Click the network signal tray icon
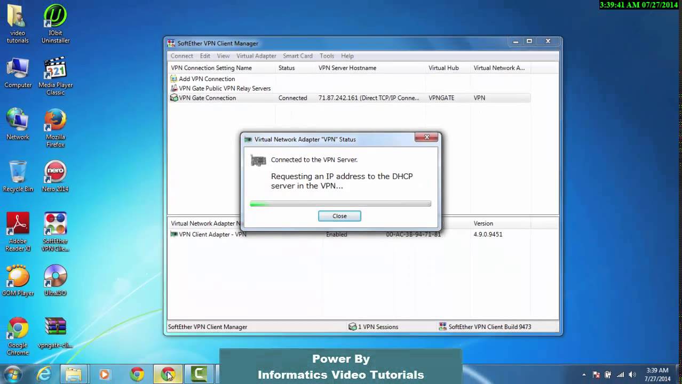Screen dimensions: 682x384 tap(621, 375)
